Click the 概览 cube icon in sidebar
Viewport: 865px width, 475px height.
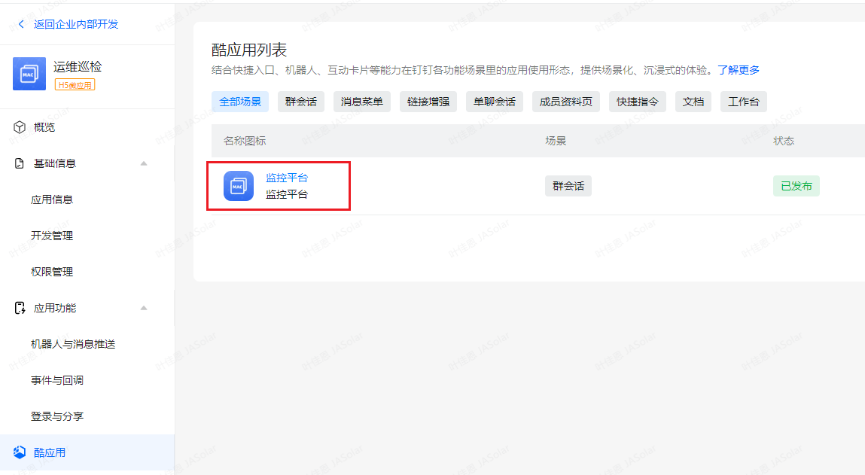tap(20, 127)
